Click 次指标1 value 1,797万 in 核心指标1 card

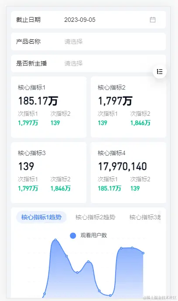point(28,123)
